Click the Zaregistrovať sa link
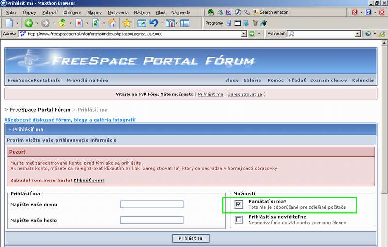388x247 pixels. tap(245, 94)
